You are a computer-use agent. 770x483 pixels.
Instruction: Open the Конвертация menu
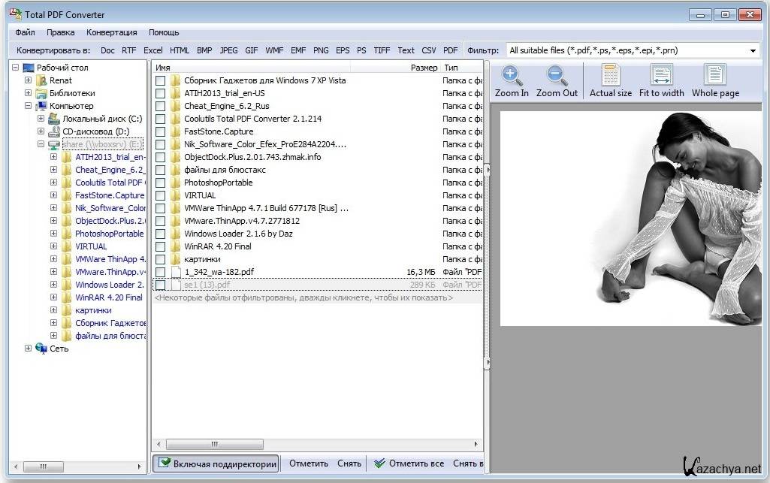(x=111, y=32)
